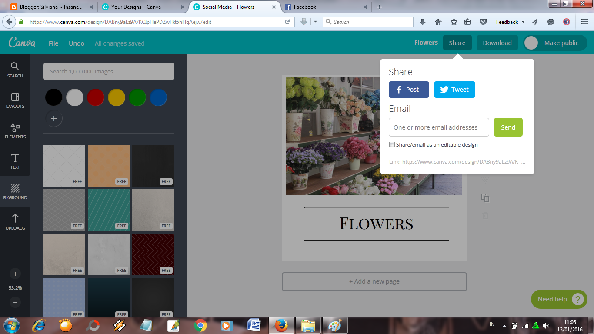Click the zoom out minus icon
594x334 pixels.
(x=15, y=302)
